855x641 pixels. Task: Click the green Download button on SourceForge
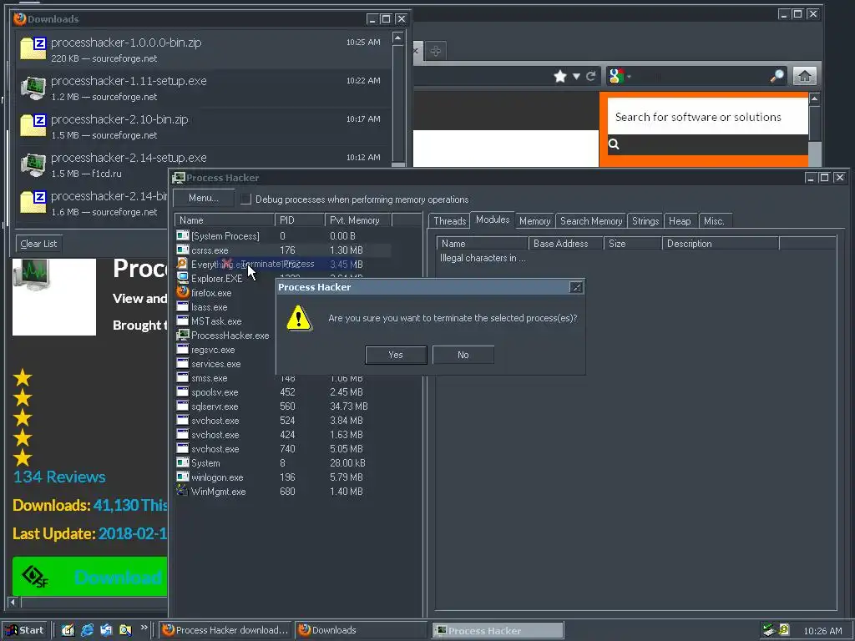90,576
